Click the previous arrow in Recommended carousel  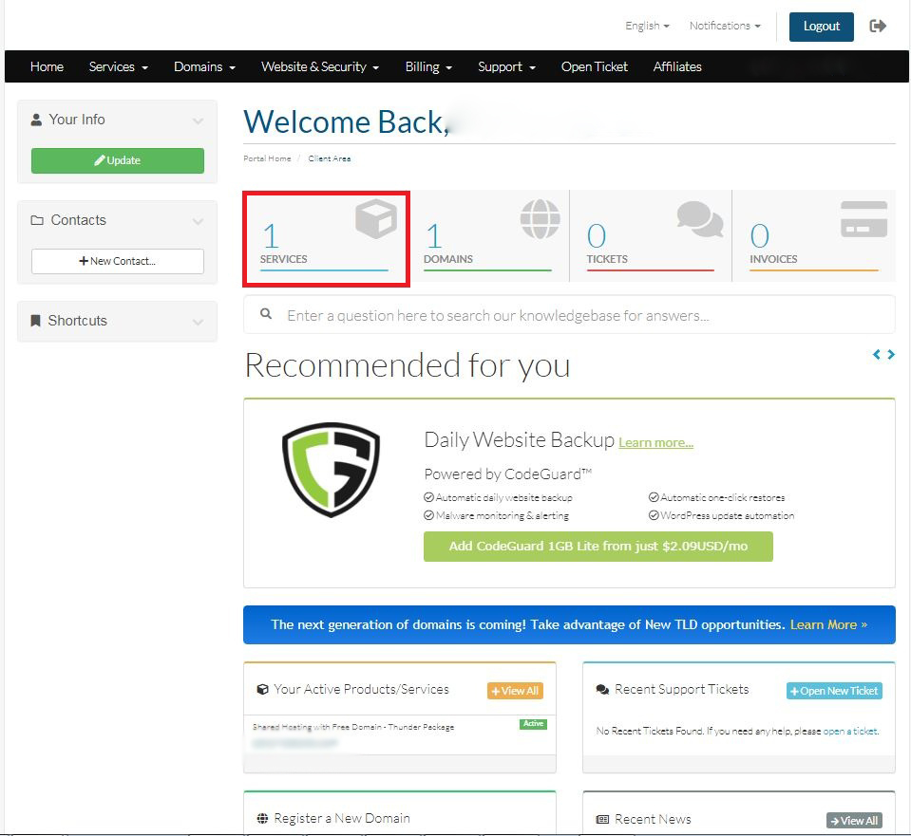(877, 354)
